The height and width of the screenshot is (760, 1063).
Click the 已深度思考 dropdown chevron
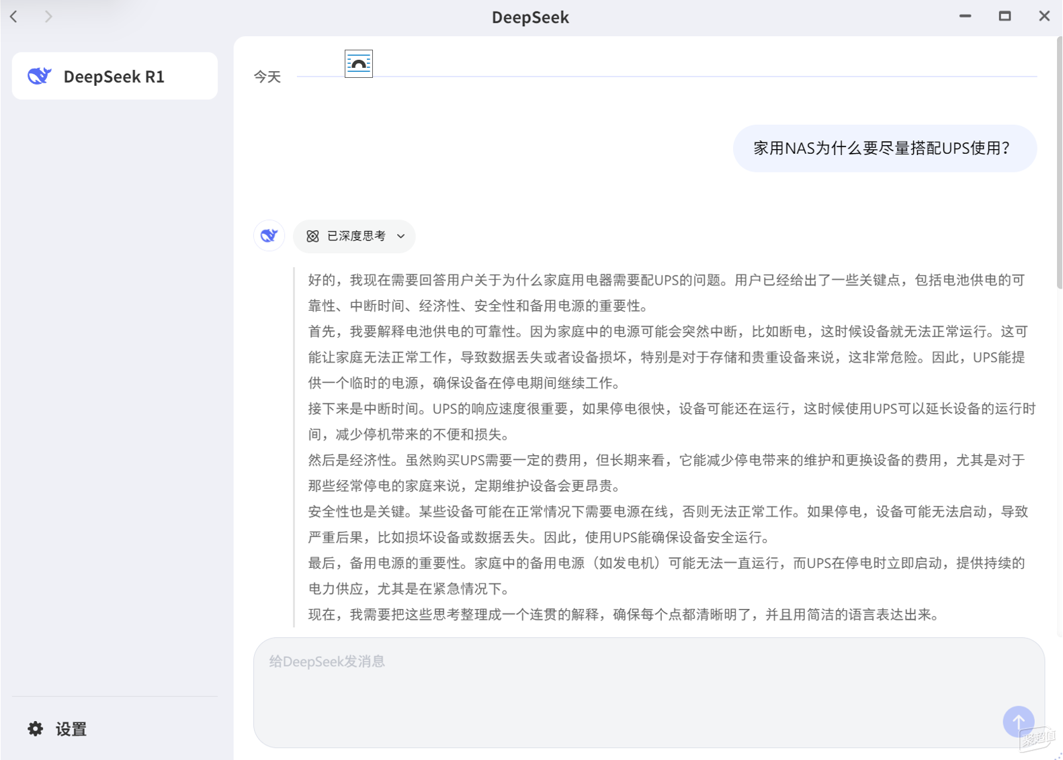[x=401, y=236]
